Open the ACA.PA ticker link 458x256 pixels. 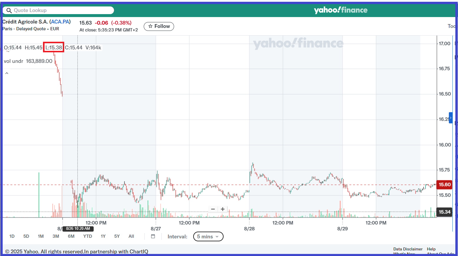click(60, 22)
